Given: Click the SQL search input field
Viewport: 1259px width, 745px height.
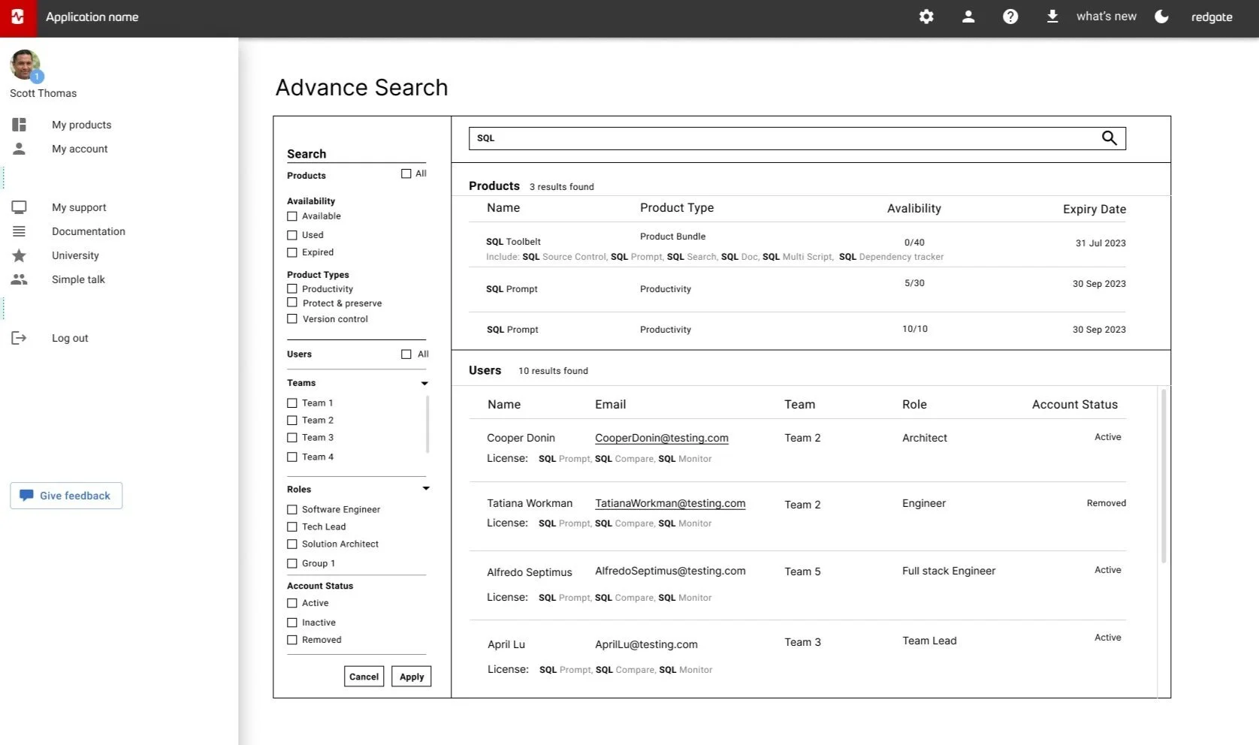Looking at the screenshot, I should [797, 138].
